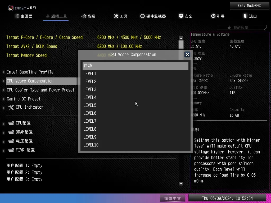Click the Target AVX2 / BCLK Speed label

(x=32, y=47)
